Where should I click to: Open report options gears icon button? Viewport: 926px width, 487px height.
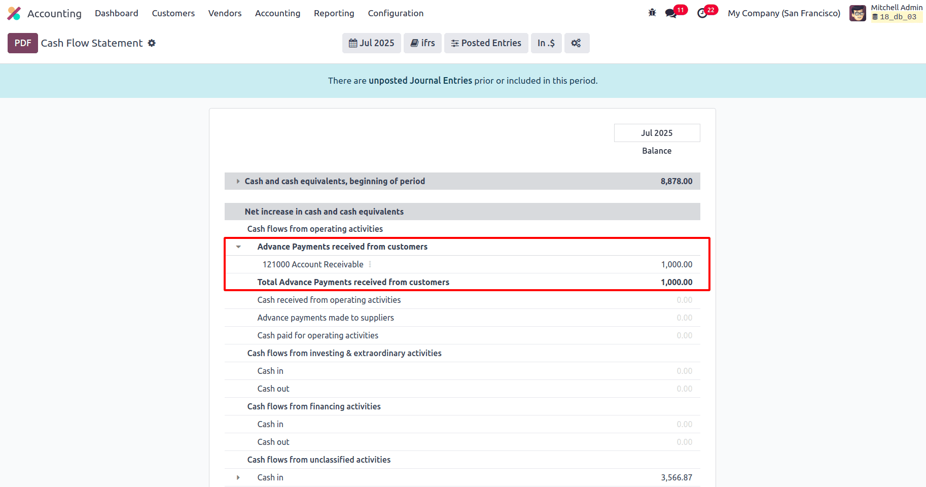pyautogui.click(x=577, y=43)
